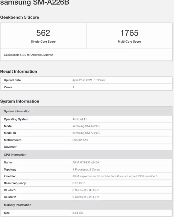Click the Geekbench 5 Score heading
This screenshot has height=217, width=174.
tap(20, 17)
